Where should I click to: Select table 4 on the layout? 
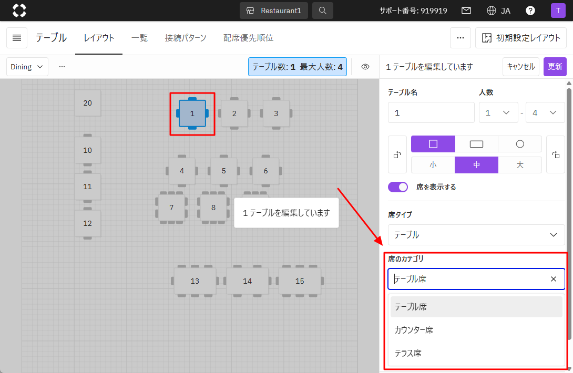(181, 171)
